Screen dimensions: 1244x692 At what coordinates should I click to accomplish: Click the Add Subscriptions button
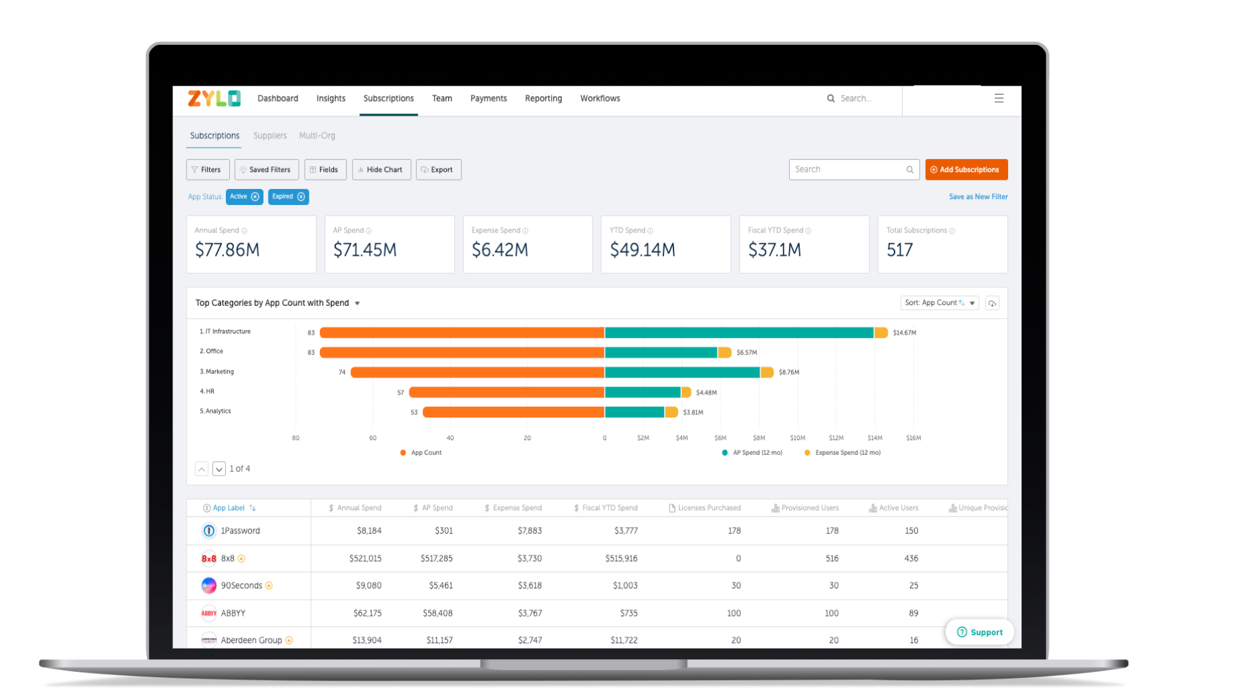(966, 170)
